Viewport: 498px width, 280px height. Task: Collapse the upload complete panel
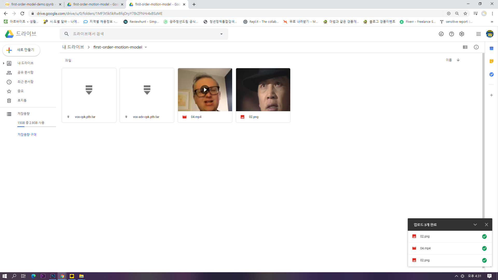coord(475,225)
